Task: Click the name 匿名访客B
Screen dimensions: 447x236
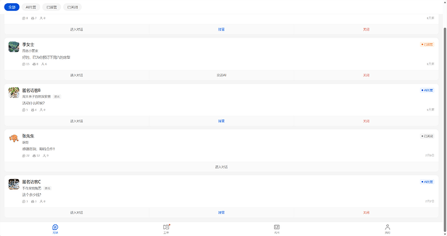Action: [x=31, y=91]
